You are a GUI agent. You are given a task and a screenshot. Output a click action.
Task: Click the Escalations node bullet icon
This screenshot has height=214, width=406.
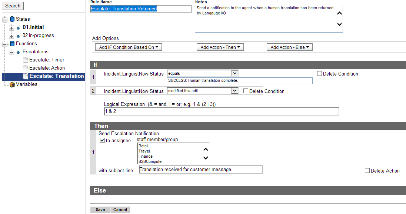(x=18, y=52)
